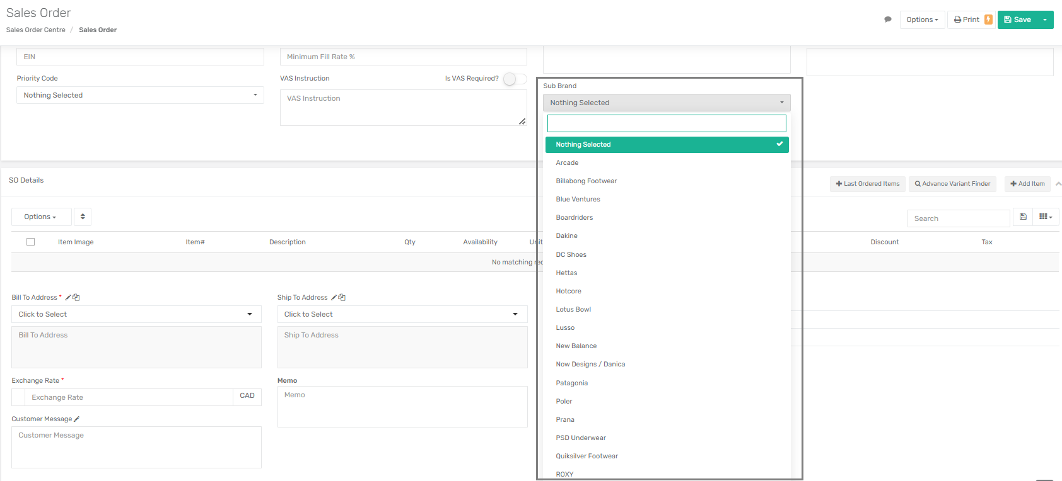The height and width of the screenshot is (481, 1062).
Task: Select Now Designs / Danica option
Action: coord(590,364)
